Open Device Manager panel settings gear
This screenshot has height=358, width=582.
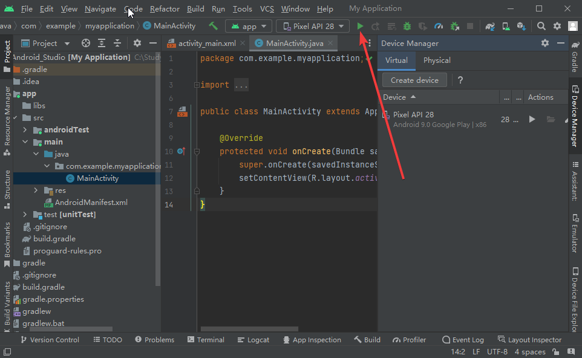[x=545, y=43]
